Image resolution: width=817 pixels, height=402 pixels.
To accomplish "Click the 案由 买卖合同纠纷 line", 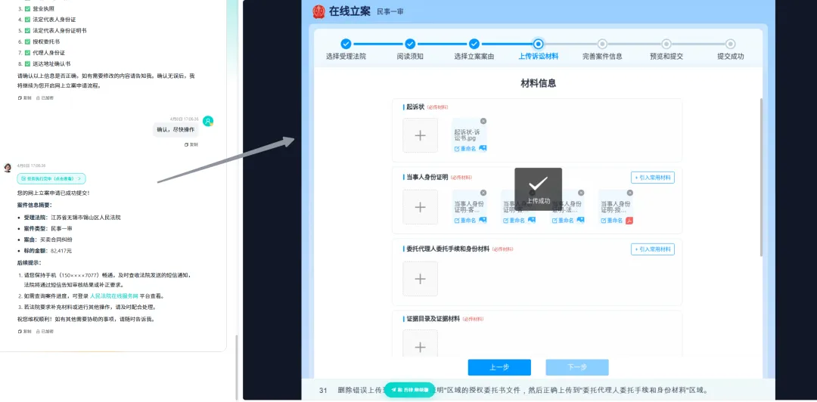I will 48,240.
